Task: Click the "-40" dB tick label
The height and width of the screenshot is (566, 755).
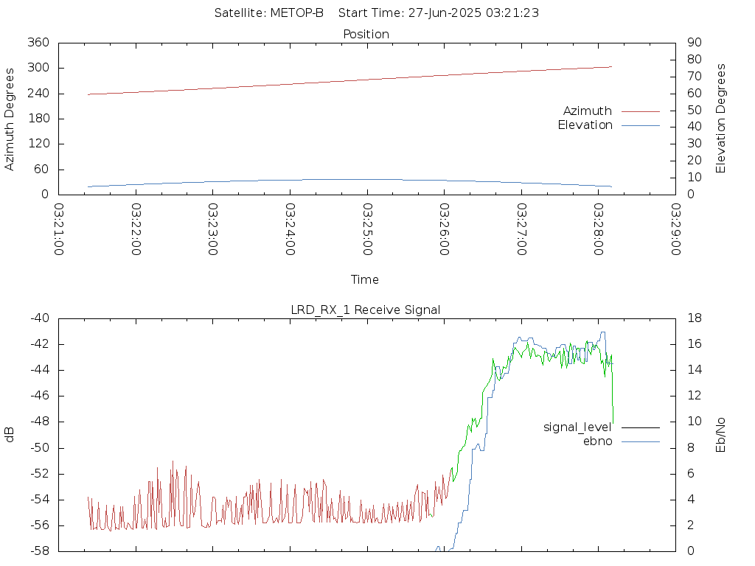Action: pos(40,318)
